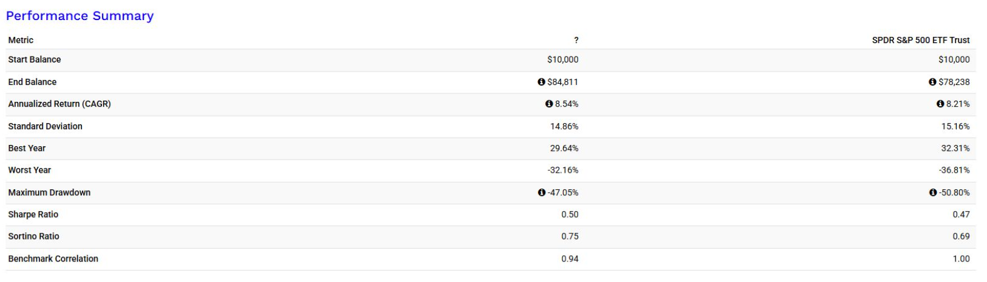Select the Standard Deviation row label
The height and width of the screenshot is (282, 987).
tap(45, 126)
